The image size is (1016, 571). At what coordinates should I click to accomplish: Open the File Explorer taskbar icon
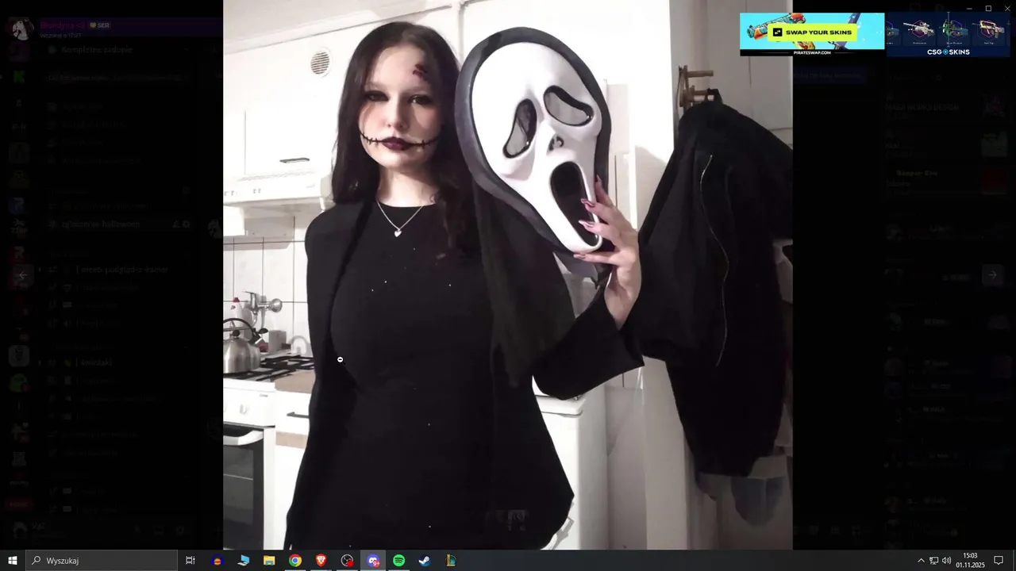pos(269,560)
